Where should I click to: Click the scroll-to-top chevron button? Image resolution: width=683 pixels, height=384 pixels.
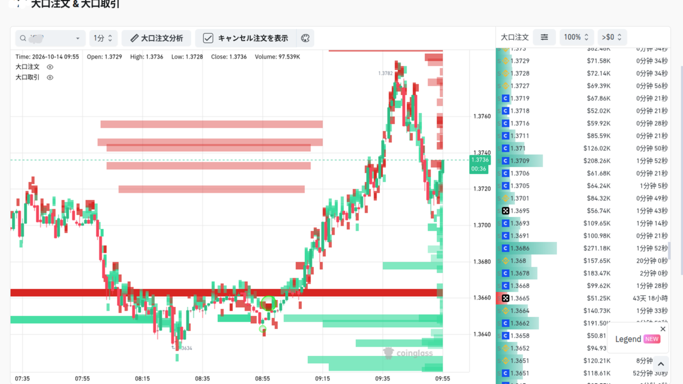coord(661,364)
